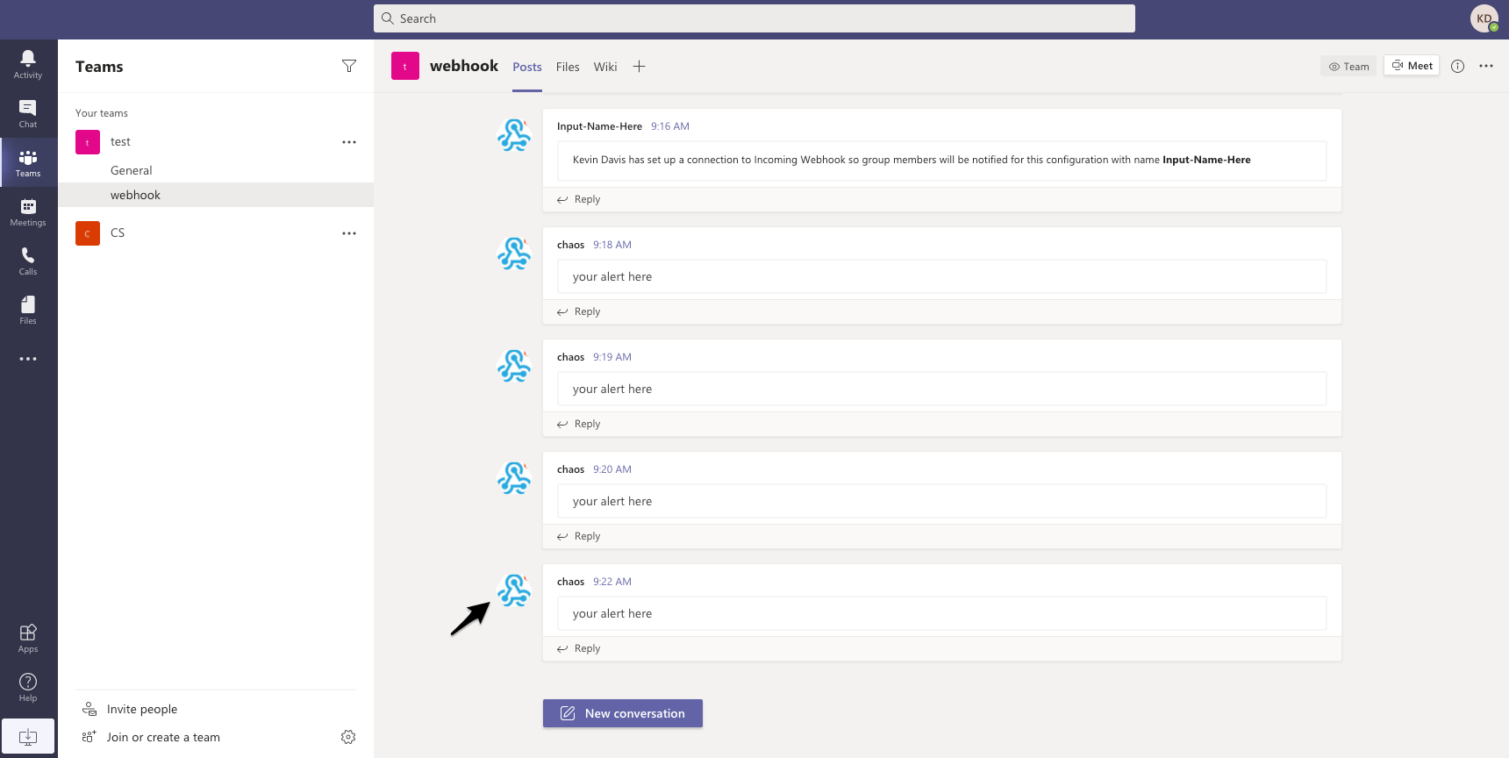Viewport: 1509px width, 758px height.
Task: Click the 'your alert here' 9:22 AM message
Action: pos(942,613)
